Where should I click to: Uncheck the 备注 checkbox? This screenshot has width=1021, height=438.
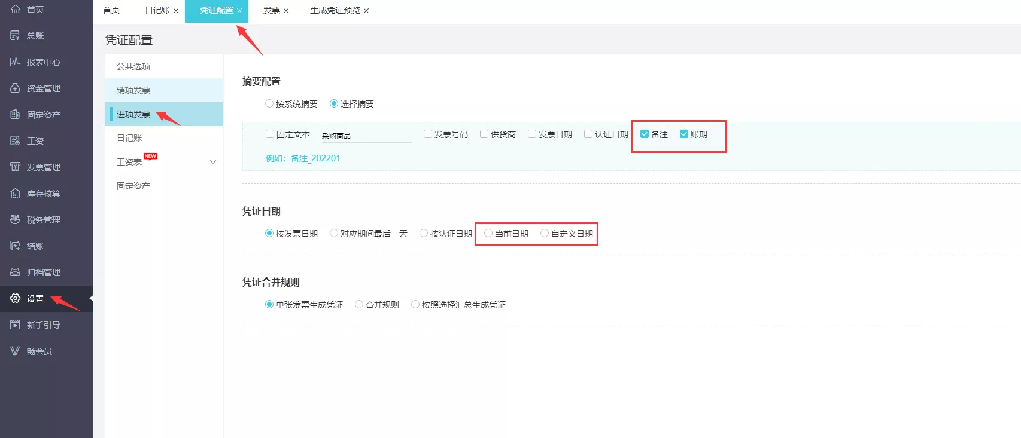pyautogui.click(x=645, y=134)
